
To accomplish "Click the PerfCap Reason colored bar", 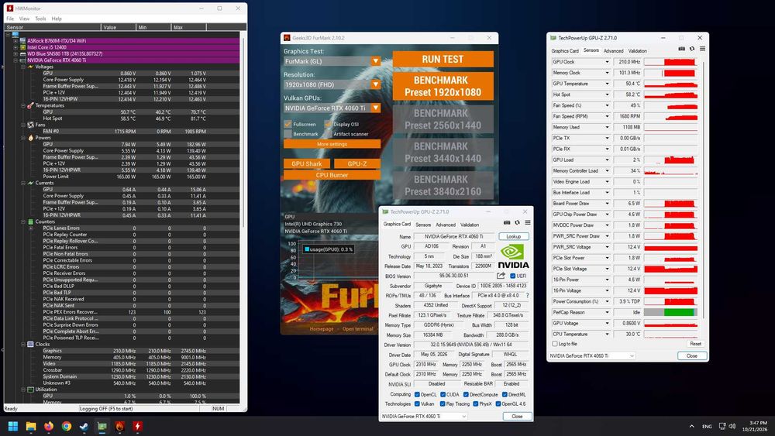I will click(670, 312).
